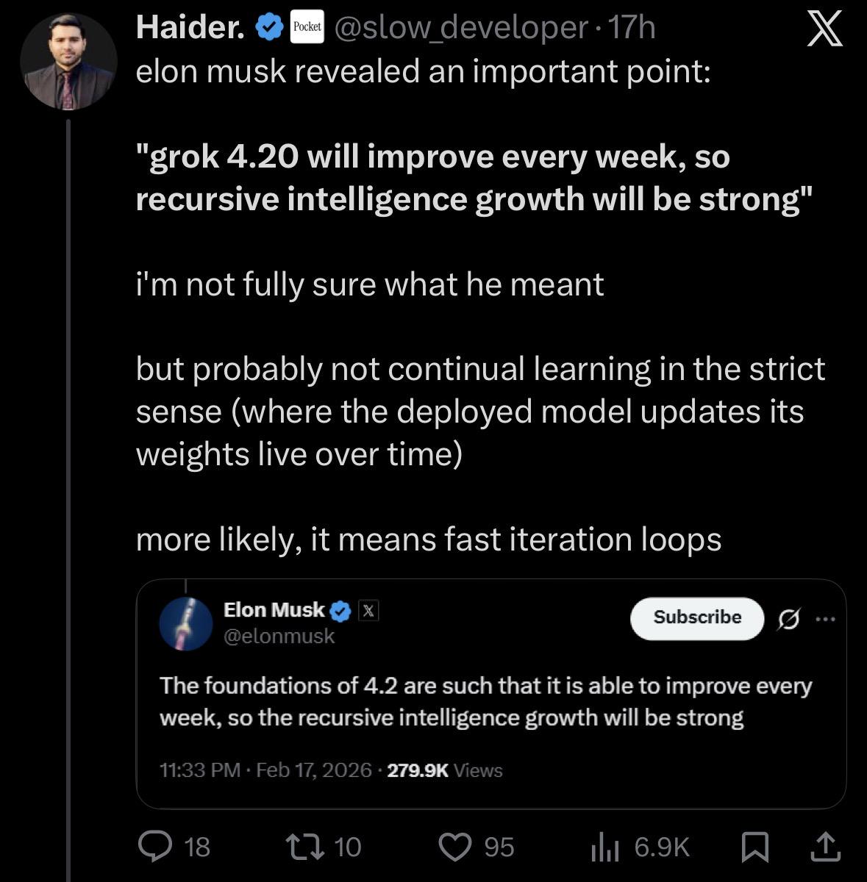Open the @slow_developer handle link
This screenshot has height=882, width=867.
point(460,28)
